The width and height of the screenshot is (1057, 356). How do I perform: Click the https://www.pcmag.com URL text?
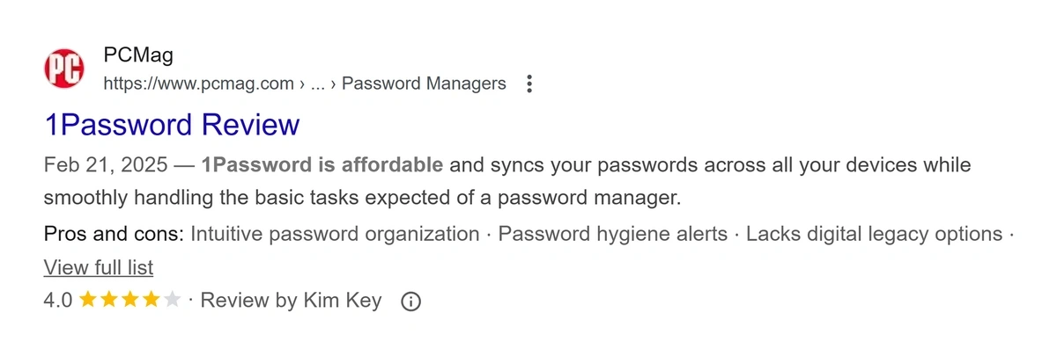click(x=198, y=84)
